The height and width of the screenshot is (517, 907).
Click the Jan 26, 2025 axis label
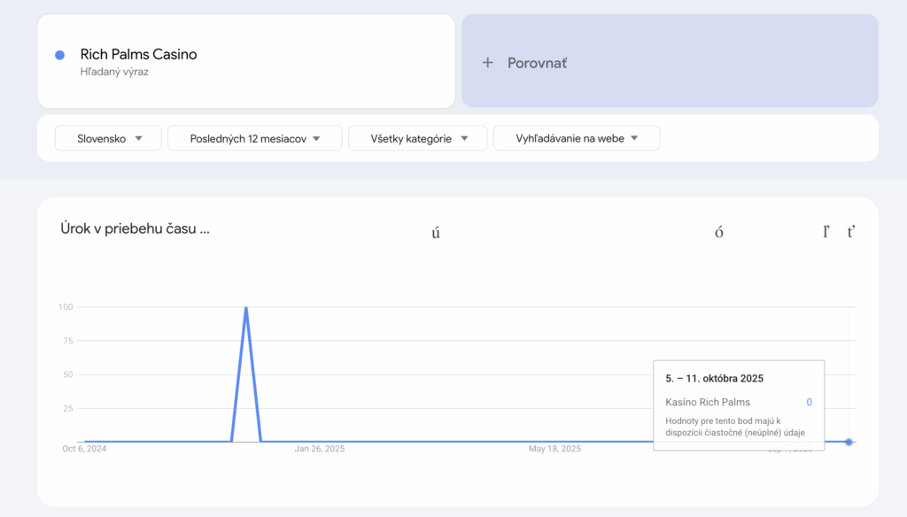coord(320,450)
